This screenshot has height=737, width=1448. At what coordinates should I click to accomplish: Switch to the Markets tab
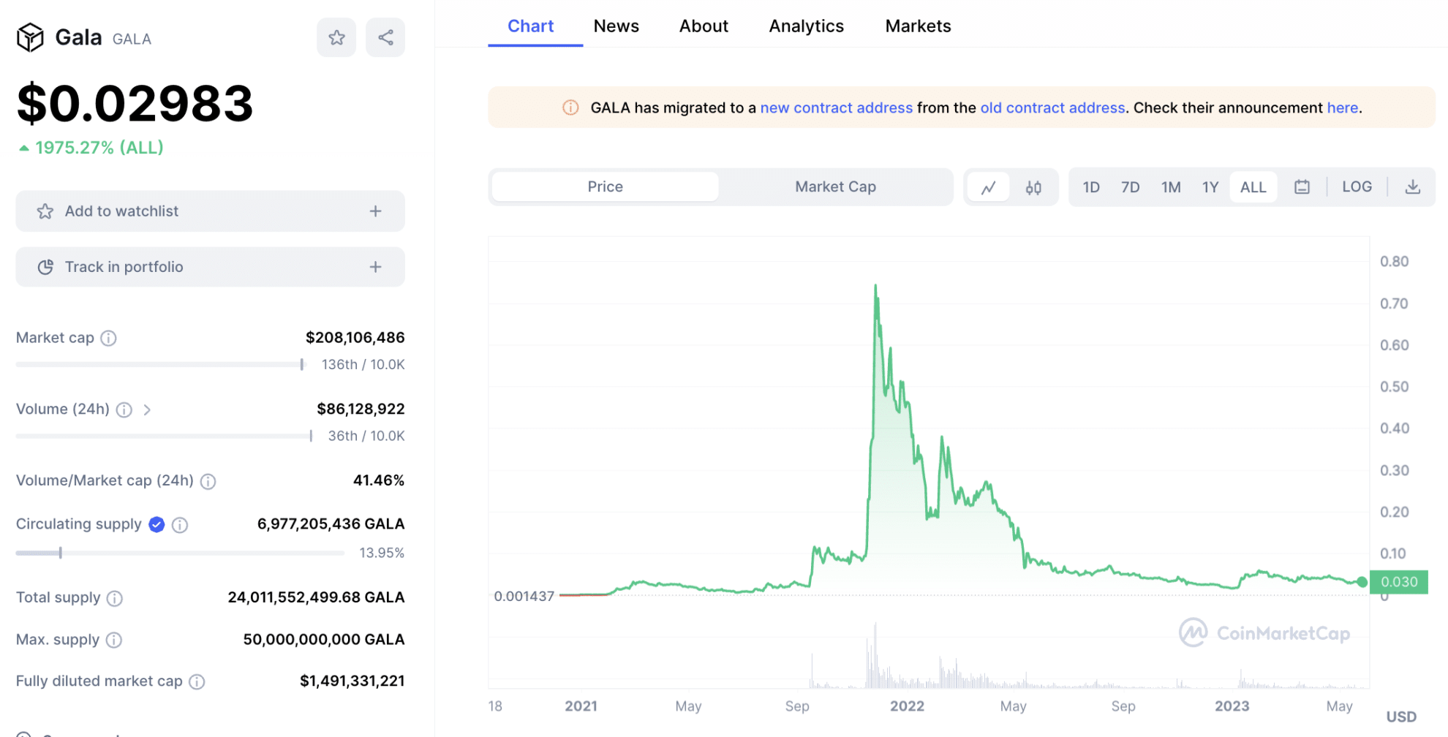(918, 26)
